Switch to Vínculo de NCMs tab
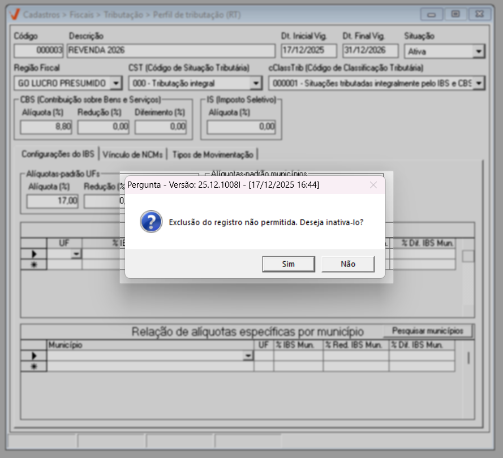The height and width of the screenshot is (458, 503). [132, 154]
